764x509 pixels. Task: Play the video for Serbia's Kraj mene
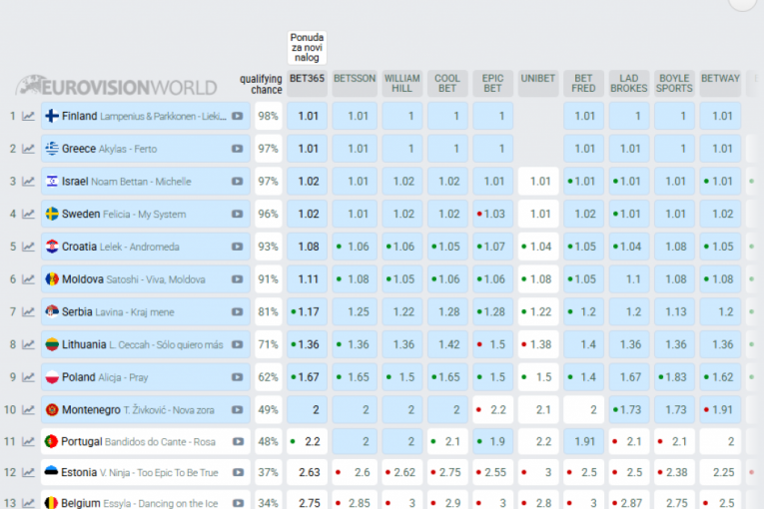(238, 311)
